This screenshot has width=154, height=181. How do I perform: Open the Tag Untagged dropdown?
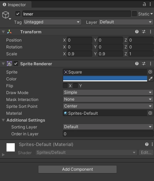52,22
